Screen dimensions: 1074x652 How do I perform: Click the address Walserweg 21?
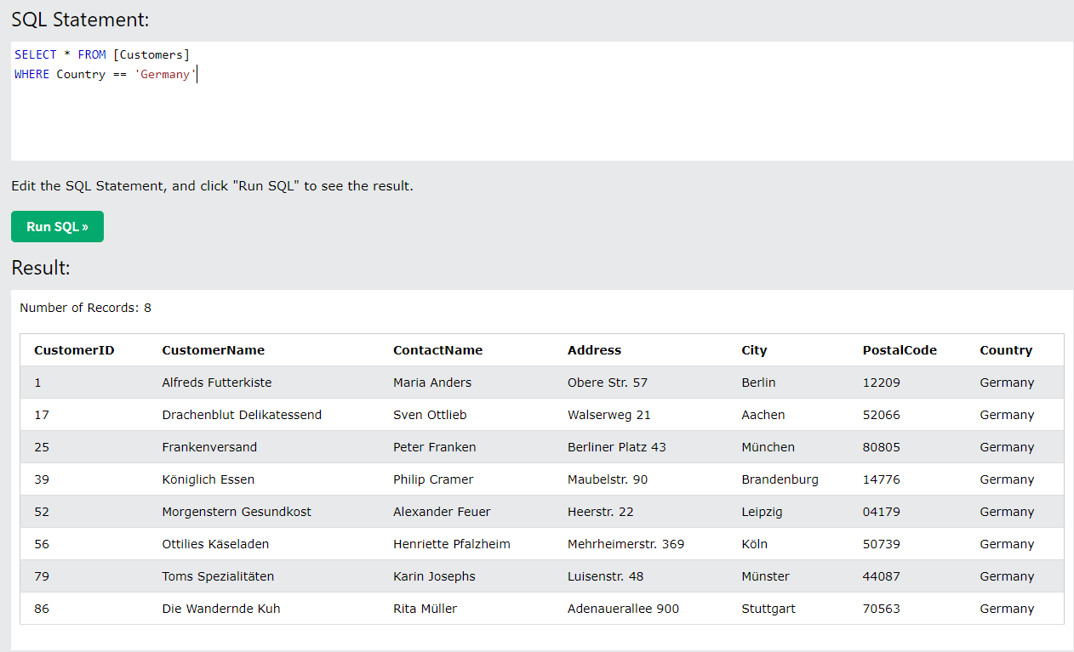(609, 415)
